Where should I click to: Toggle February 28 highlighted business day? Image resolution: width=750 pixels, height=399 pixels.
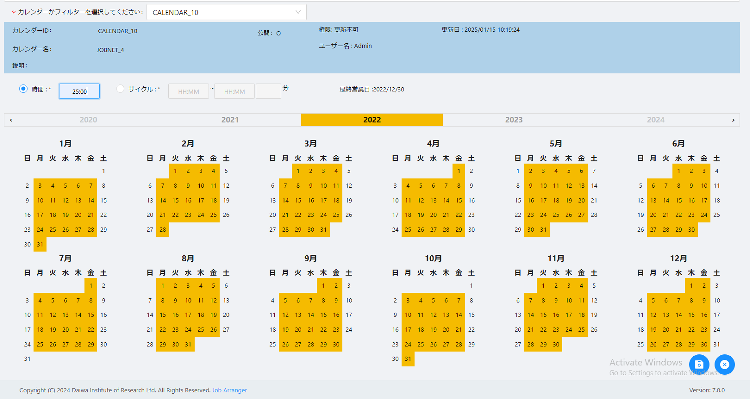tap(162, 229)
